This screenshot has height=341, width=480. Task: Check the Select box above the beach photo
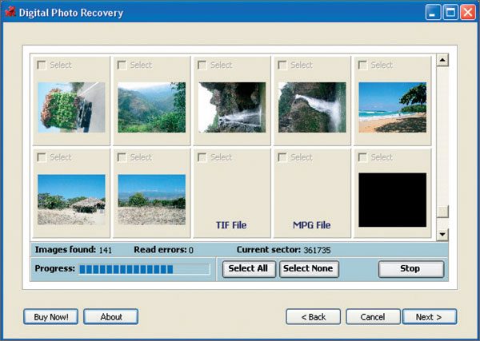(362, 65)
